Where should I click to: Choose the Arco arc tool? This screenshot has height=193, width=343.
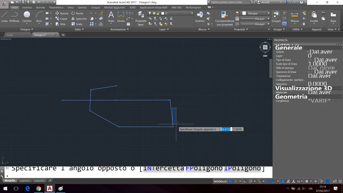click(39, 17)
